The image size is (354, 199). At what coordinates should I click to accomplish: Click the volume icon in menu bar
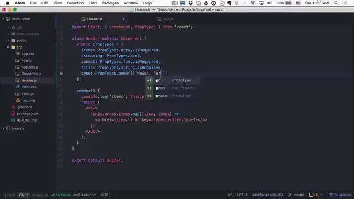269,3
